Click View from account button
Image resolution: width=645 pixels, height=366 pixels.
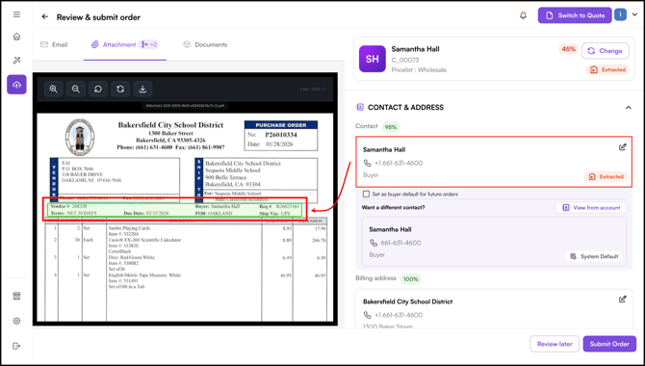pos(591,207)
